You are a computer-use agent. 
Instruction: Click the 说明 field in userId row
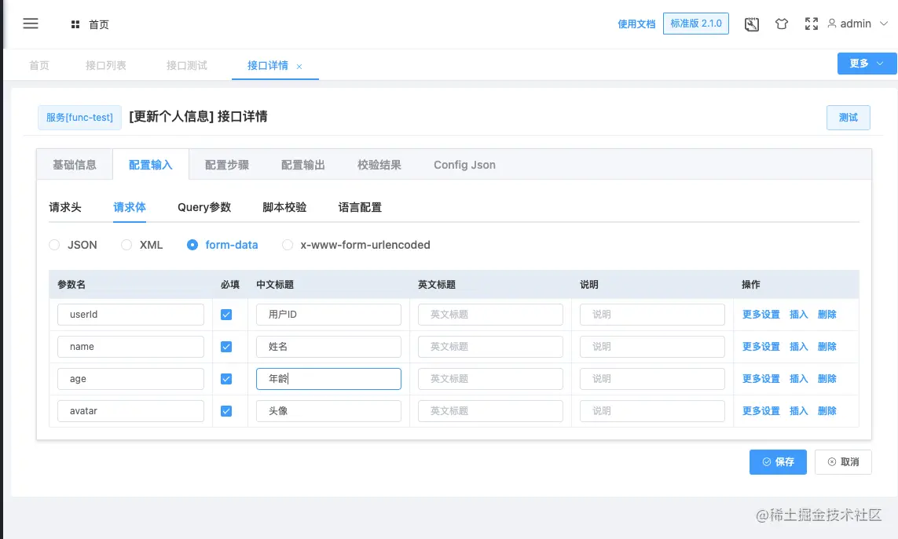click(652, 315)
